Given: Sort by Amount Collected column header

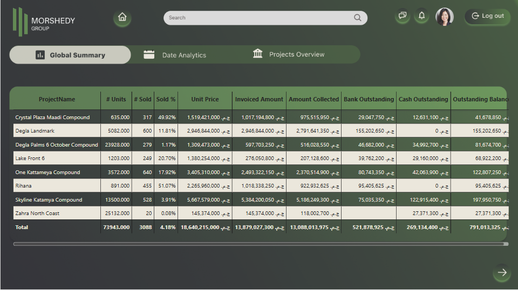Looking at the screenshot, I should [x=314, y=99].
